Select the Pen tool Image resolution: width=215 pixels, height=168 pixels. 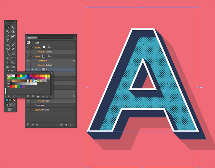click(x=8, y=36)
